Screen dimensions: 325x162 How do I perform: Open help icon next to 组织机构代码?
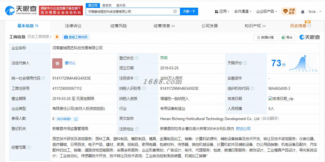[x=252, y=88]
